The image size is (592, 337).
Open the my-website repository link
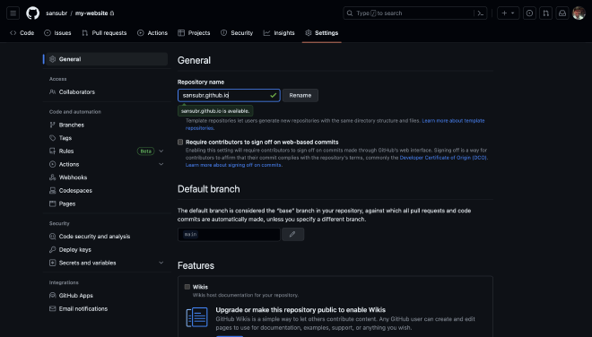[x=91, y=13]
